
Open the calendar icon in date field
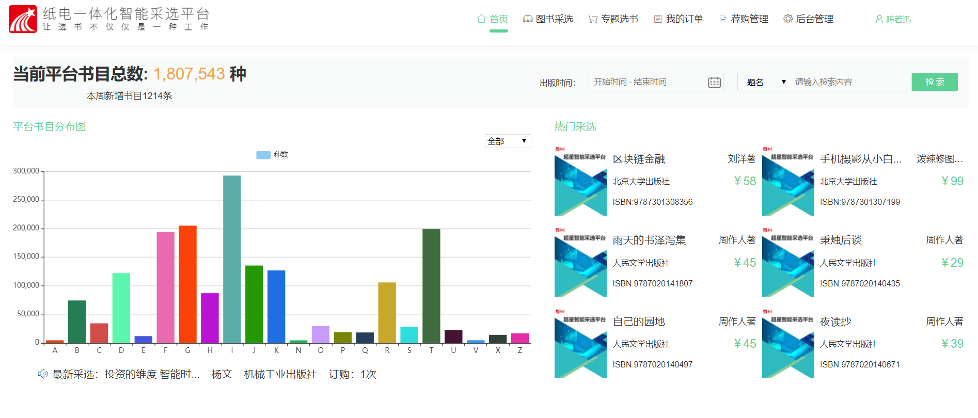(x=714, y=82)
